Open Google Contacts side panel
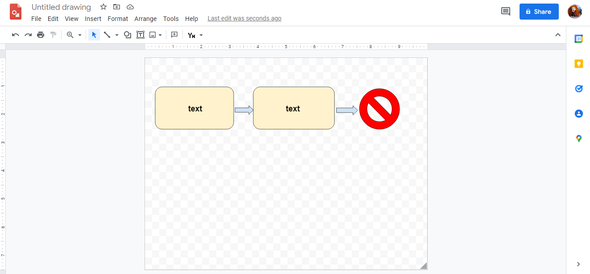Screen dimensions: 590x274 coord(578,114)
